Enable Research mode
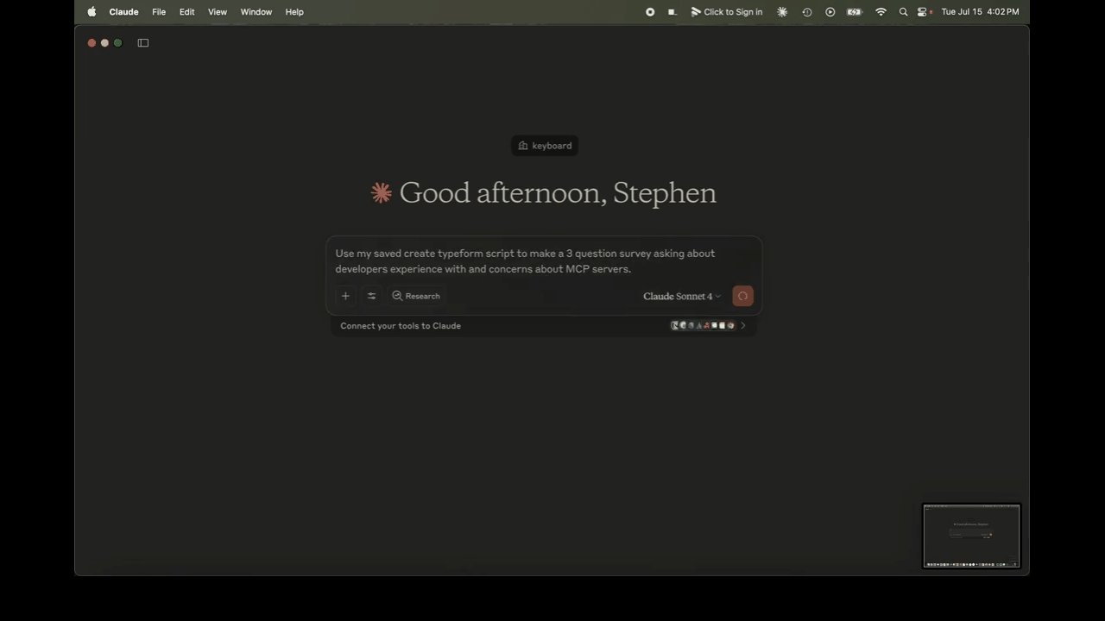Image resolution: width=1105 pixels, height=621 pixels. [x=416, y=296]
